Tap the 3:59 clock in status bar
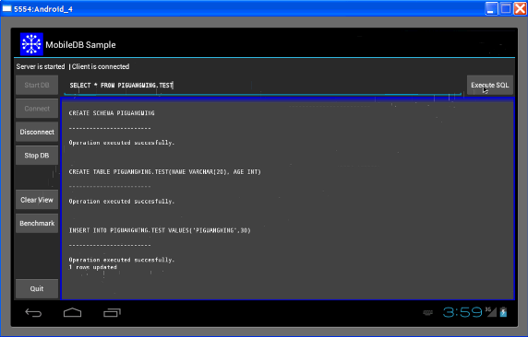Image resolution: width=528 pixels, height=337 pixels. 462,312
